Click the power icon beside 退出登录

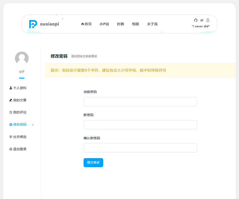tap(11, 149)
